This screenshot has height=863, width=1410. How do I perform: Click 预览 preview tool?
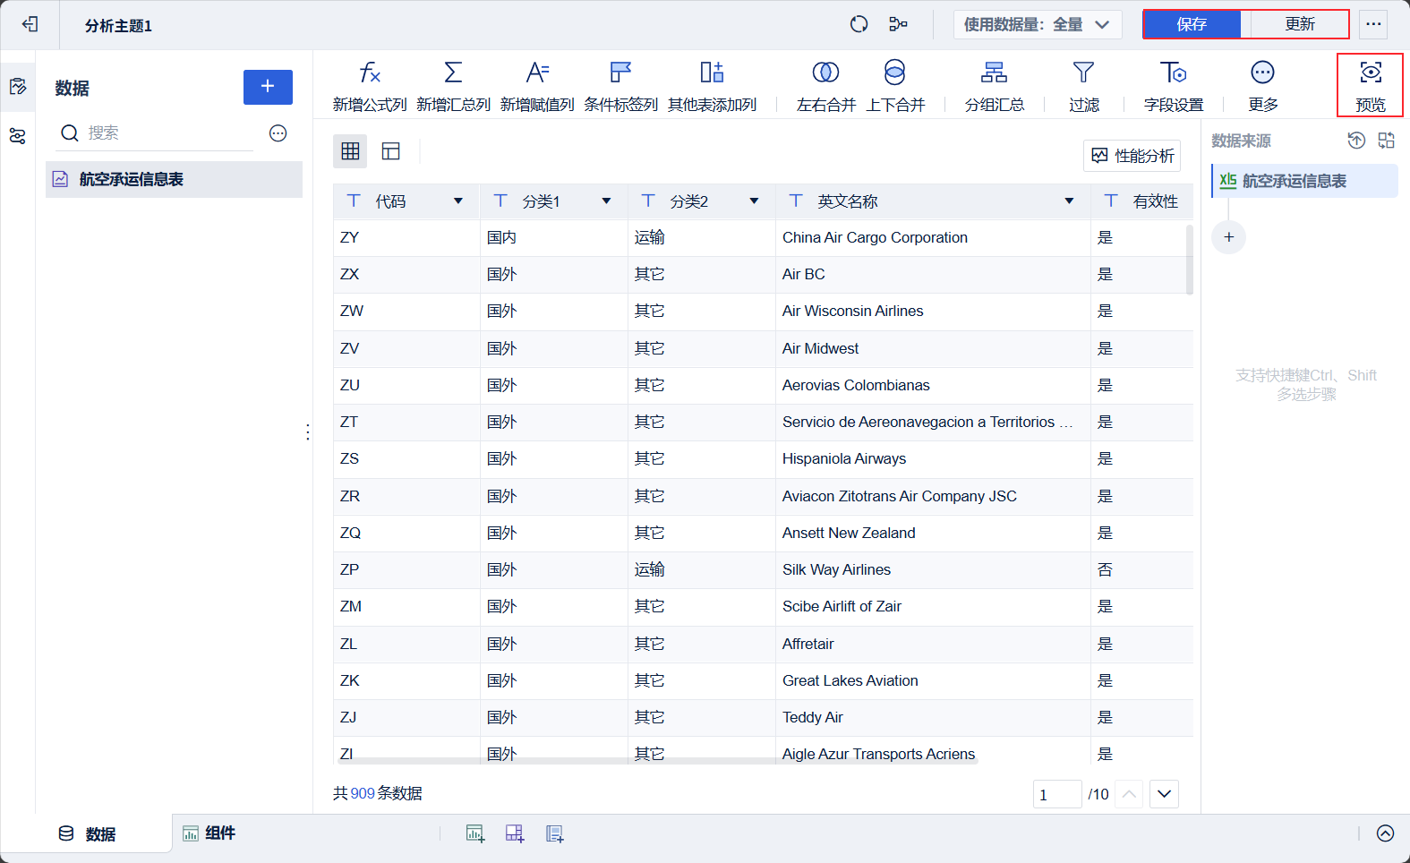pyautogui.click(x=1371, y=86)
